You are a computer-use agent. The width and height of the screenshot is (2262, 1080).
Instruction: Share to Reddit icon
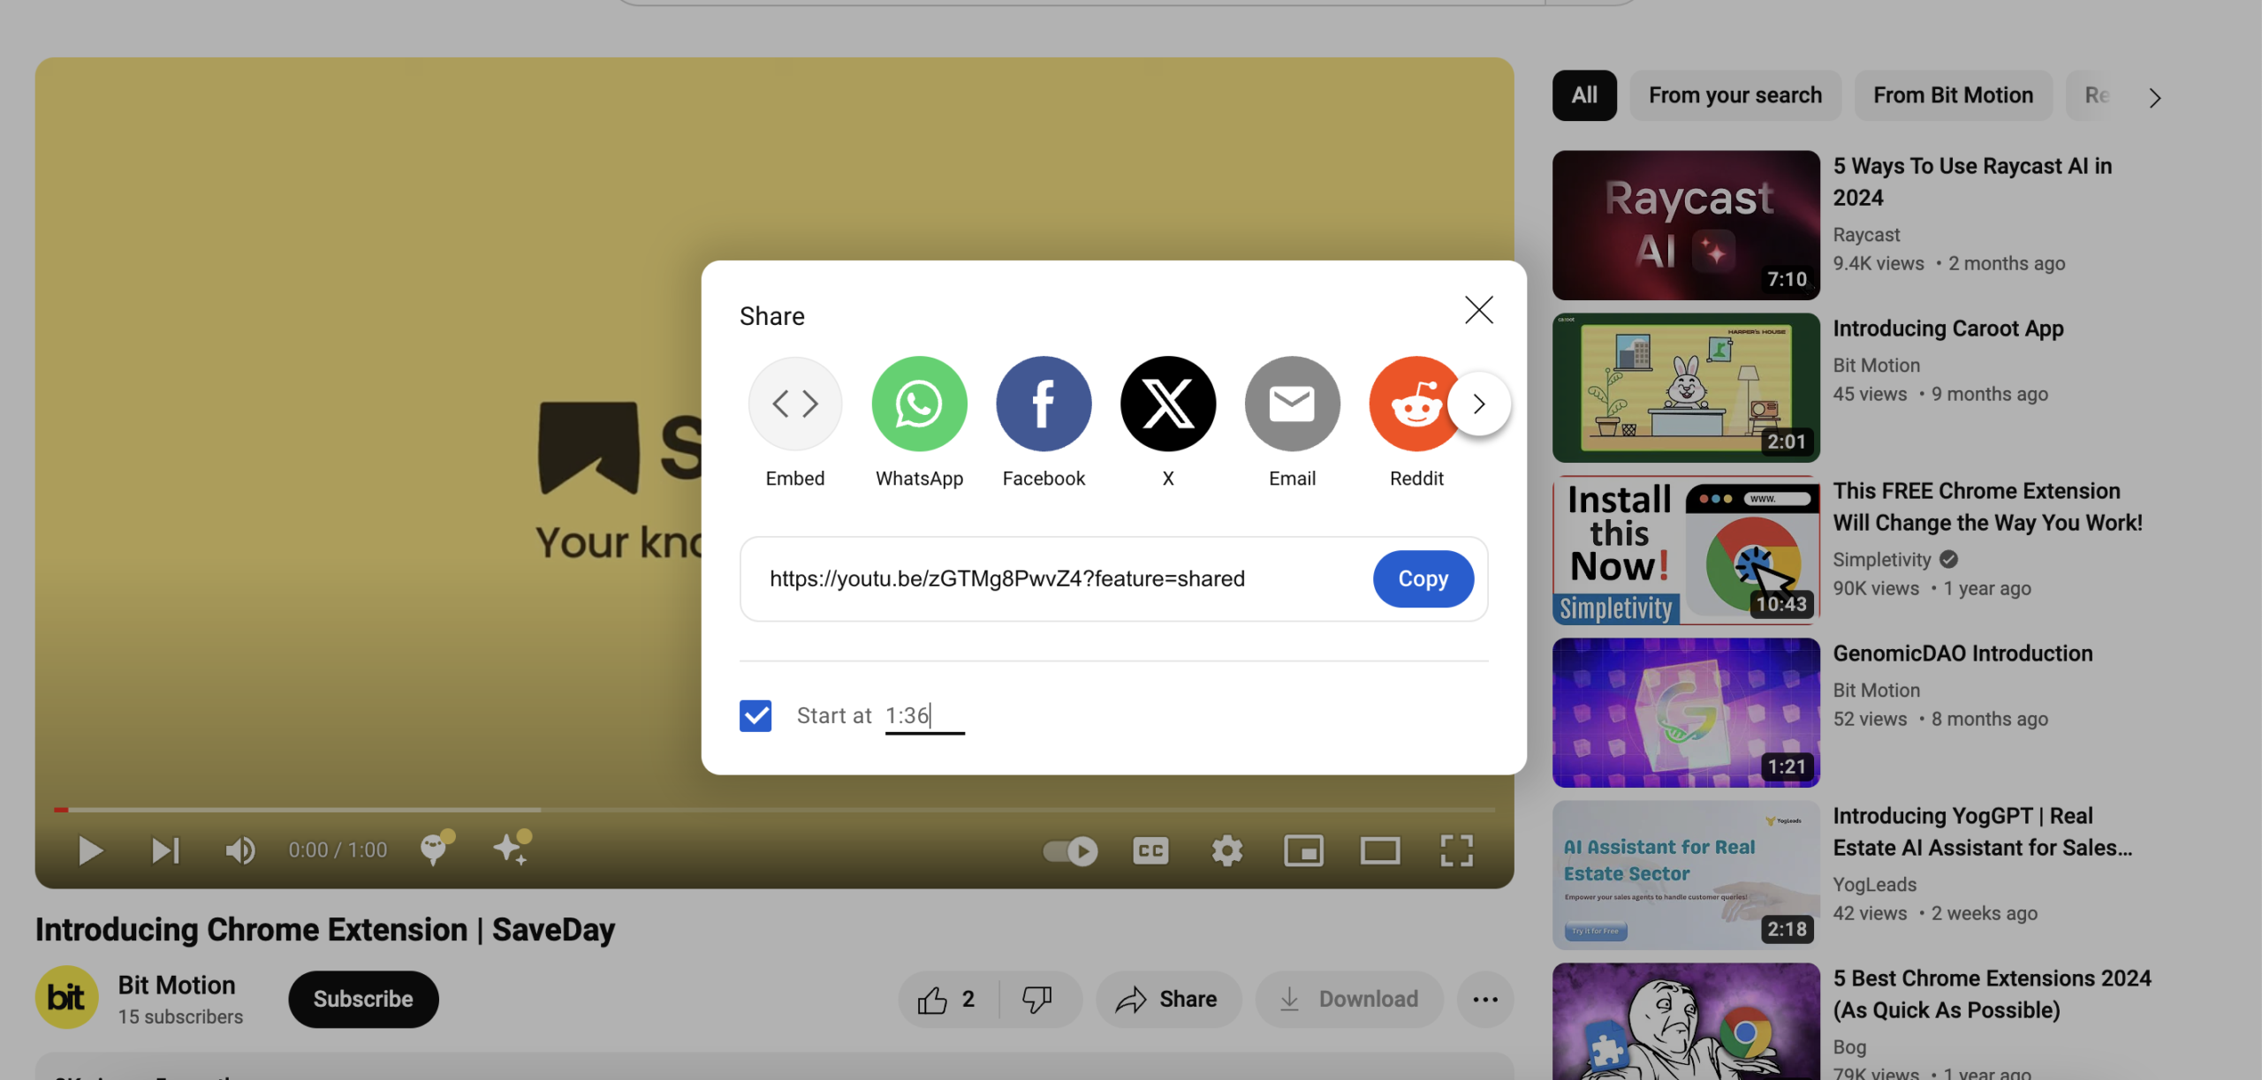(1412, 404)
